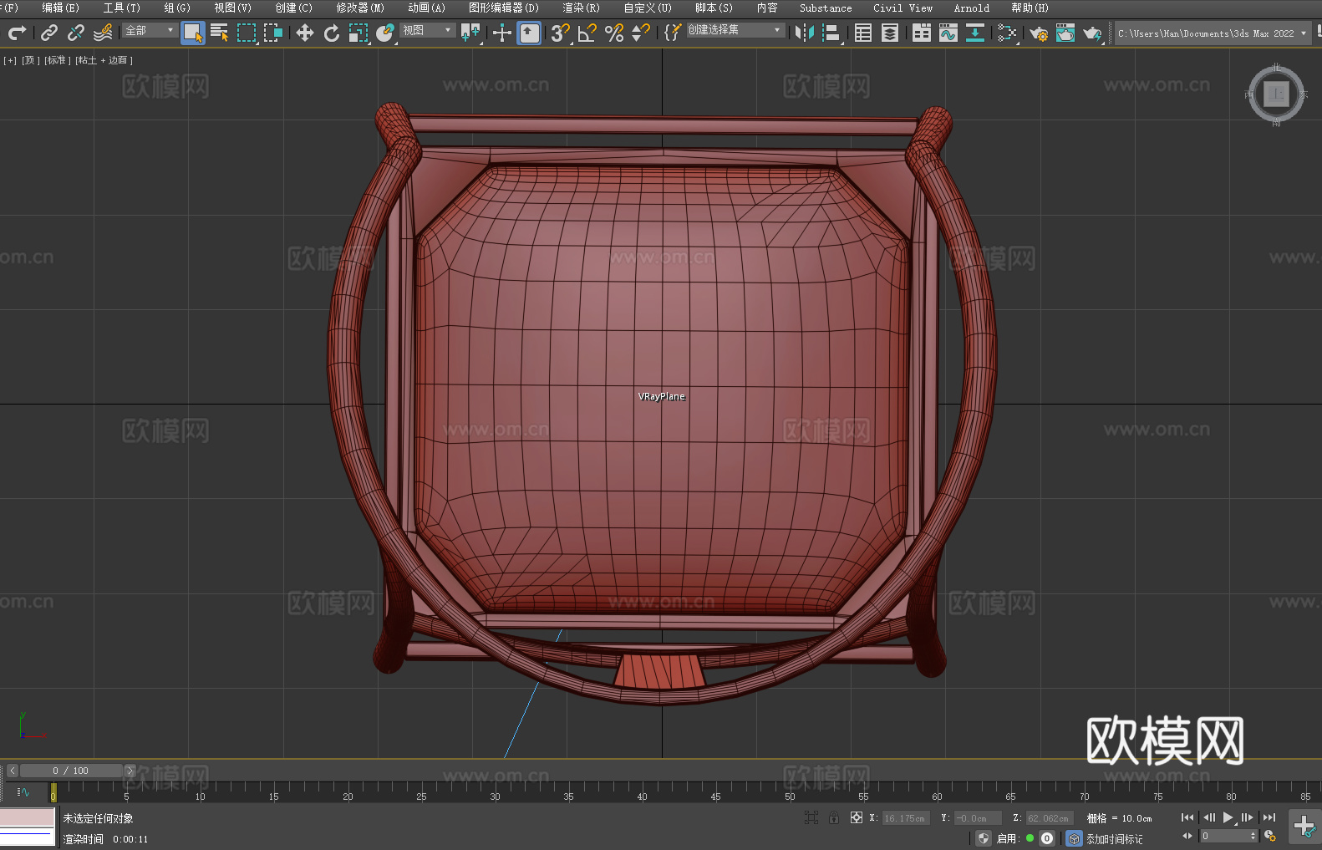
Task: Open the 渲染(R) menu
Action: (x=581, y=8)
